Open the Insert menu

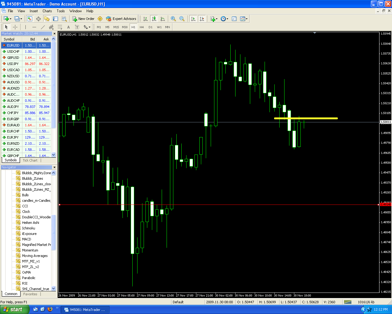click(x=34, y=11)
